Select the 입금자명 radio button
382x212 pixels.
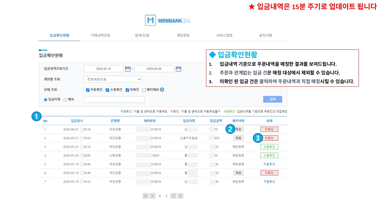click(x=46, y=100)
